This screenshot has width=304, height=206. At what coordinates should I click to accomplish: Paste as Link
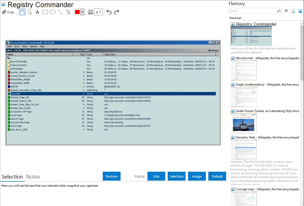pos(156,176)
